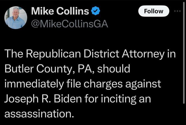Click the word "charges" in the tweet
Image resolution: width=186 pixels, height=125 pixels.
[103, 84]
